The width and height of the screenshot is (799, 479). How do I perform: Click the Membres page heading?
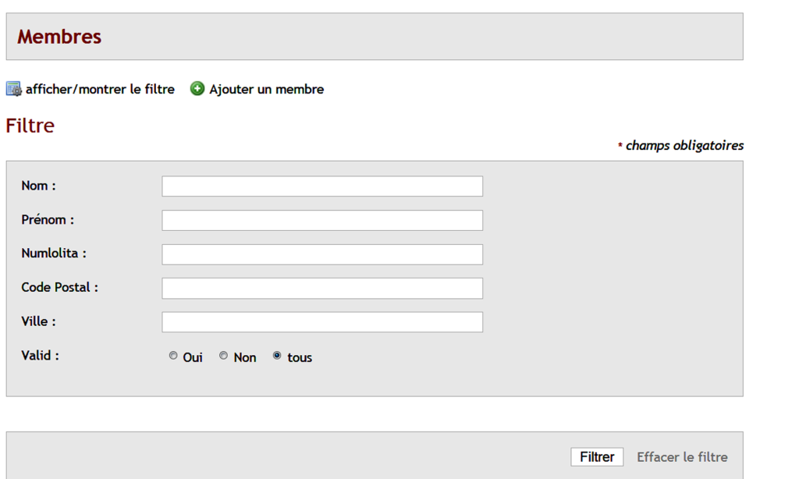(59, 37)
